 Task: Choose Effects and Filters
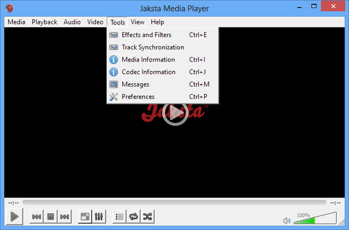(163, 35)
